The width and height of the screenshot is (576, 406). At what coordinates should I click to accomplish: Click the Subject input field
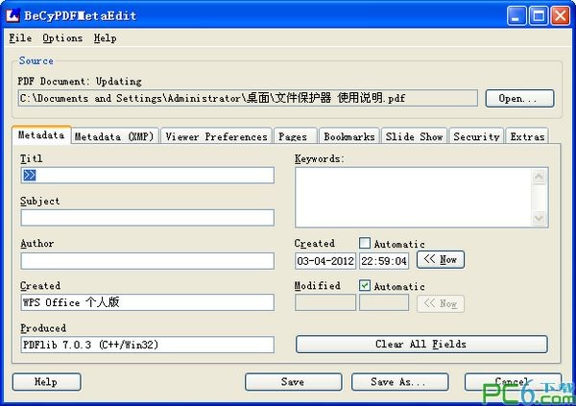(x=147, y=218)
